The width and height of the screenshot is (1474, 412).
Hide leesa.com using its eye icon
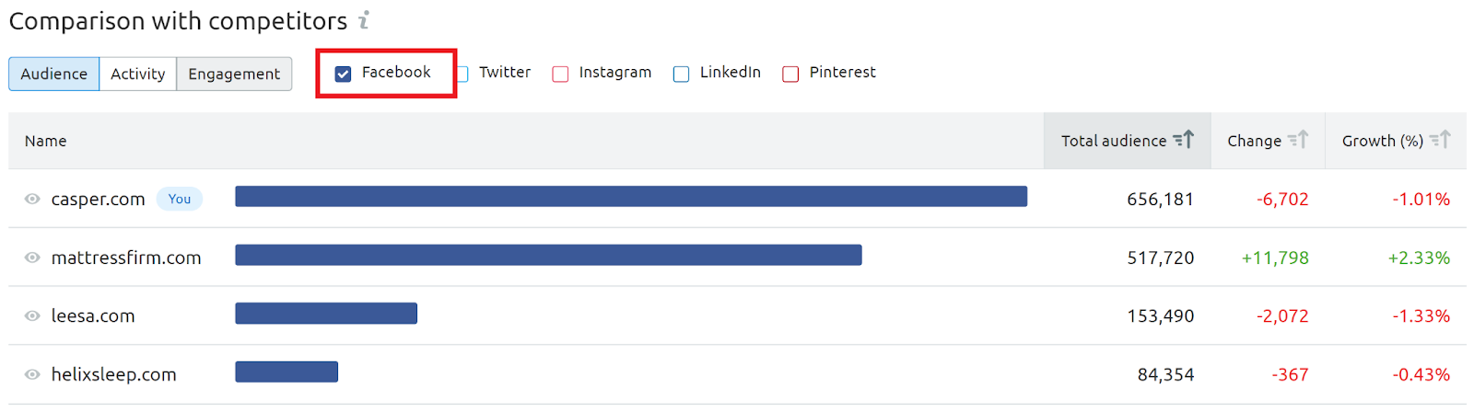click(x=32, y=315)
